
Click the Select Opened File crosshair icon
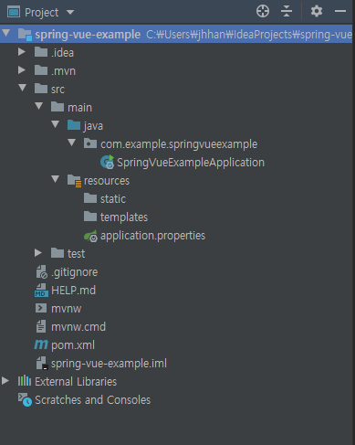coord(263,11)
